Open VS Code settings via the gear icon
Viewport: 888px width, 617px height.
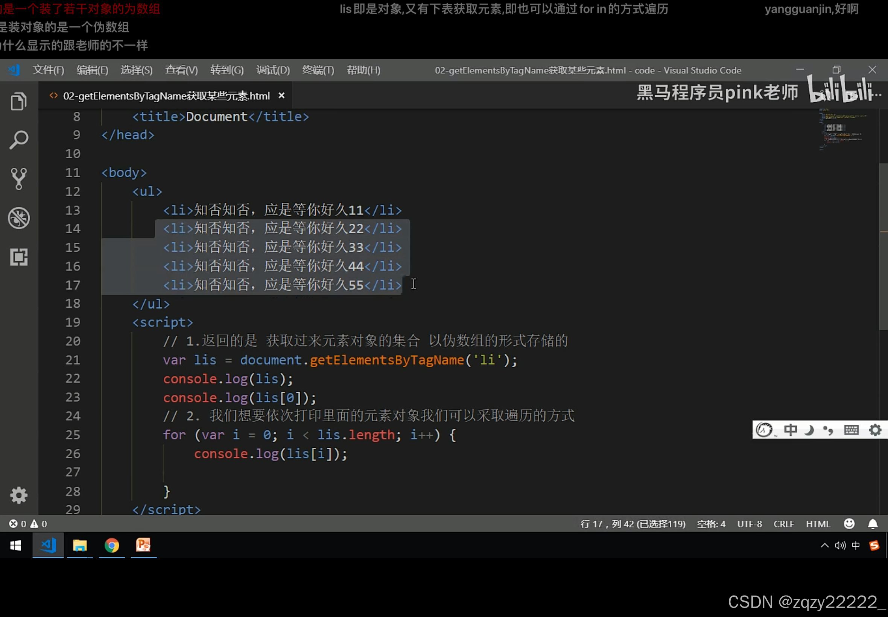[x=18, y=495]
